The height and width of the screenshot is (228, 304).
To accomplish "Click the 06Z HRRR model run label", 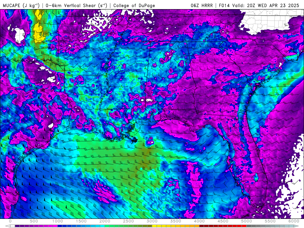I will pyautogui.click(x=202, y=5).
